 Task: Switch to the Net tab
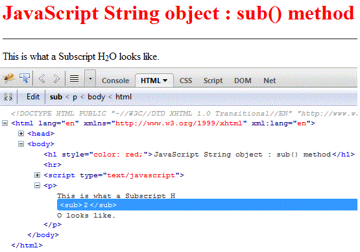point(270,81)
